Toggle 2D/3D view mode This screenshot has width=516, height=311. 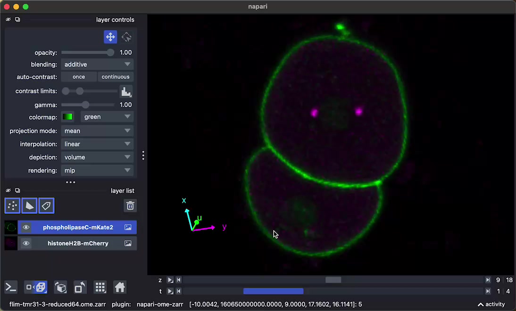click(36, 287)
